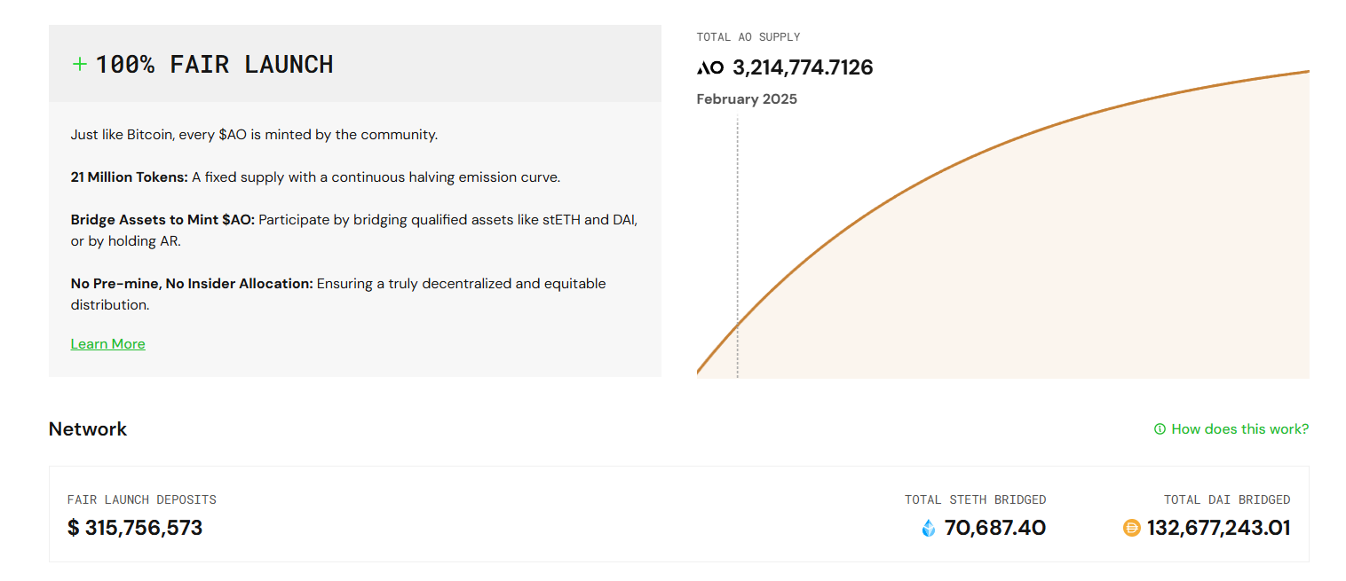Select the total AO supply value 3,214,774.7126
Screen dimensions: 1346x581
tap(803, 67)
